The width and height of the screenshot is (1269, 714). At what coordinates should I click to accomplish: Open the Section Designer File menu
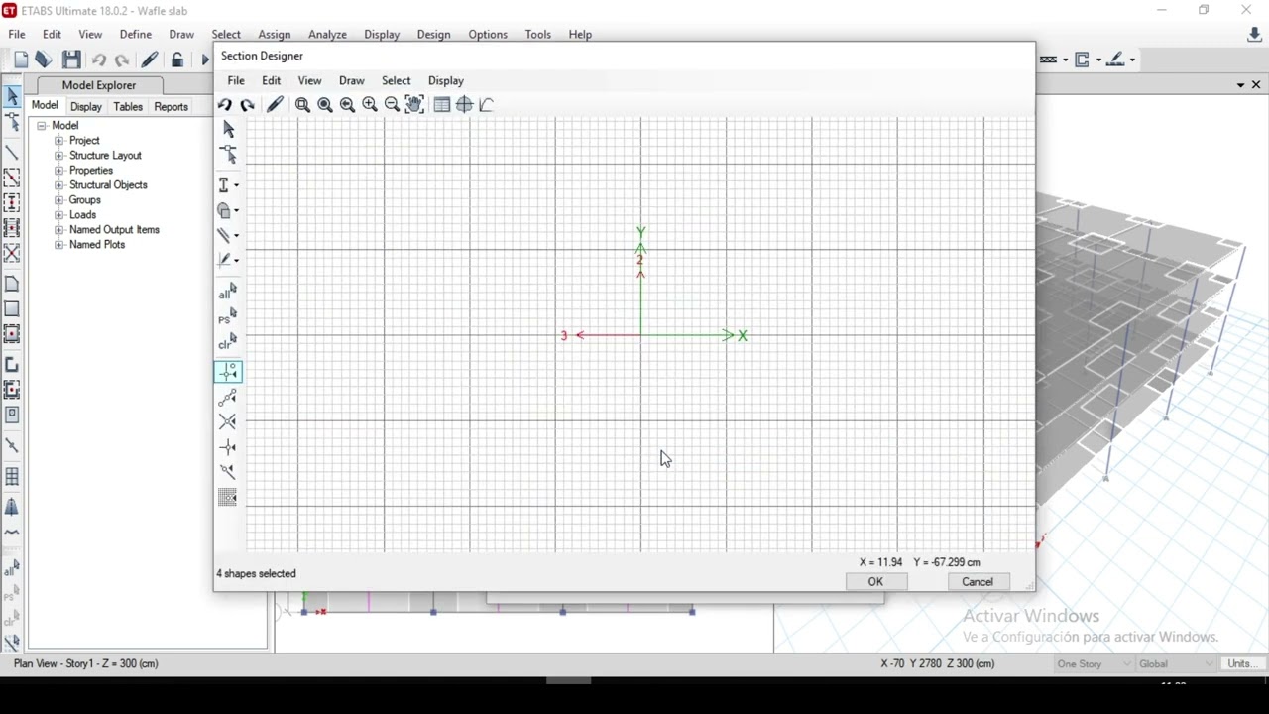pos(236,80)
